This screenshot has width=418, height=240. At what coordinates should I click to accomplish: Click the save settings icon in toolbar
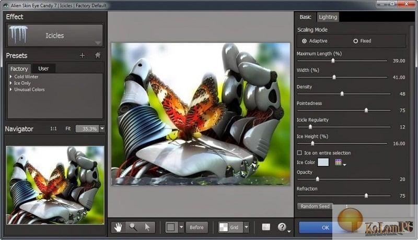pos(266,227)
